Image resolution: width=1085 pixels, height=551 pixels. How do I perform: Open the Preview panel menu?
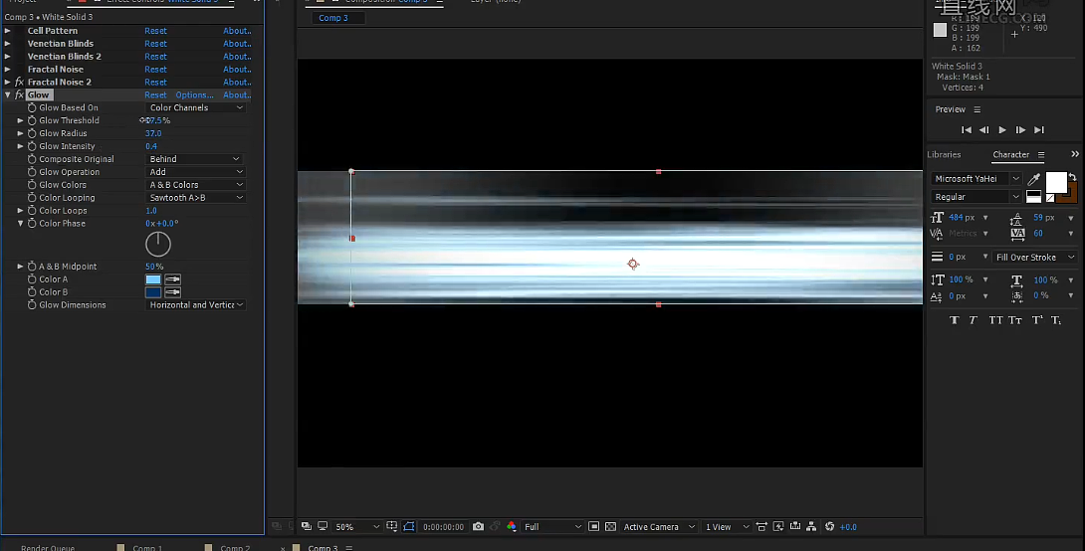[977, 109]
